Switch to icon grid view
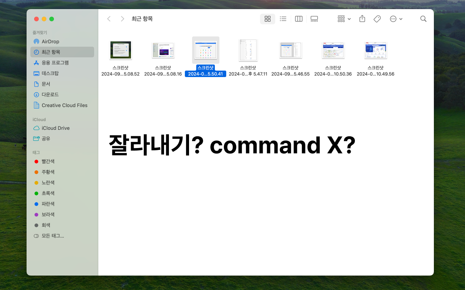 click(x=268, y=19)
